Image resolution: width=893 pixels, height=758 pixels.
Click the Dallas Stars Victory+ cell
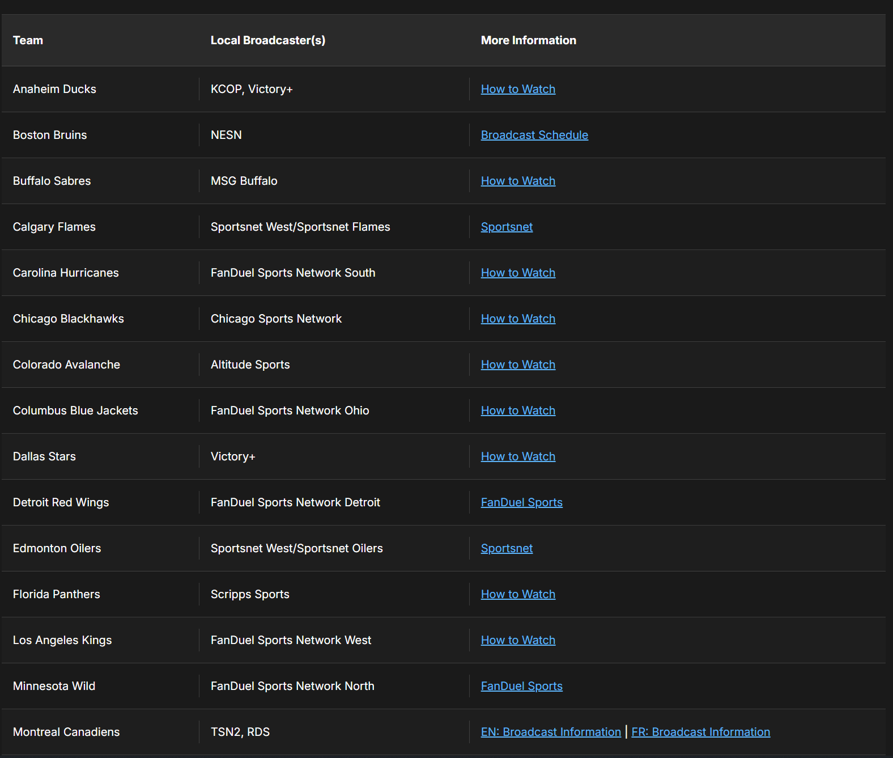pyautogui.click(x=334, y=456)
